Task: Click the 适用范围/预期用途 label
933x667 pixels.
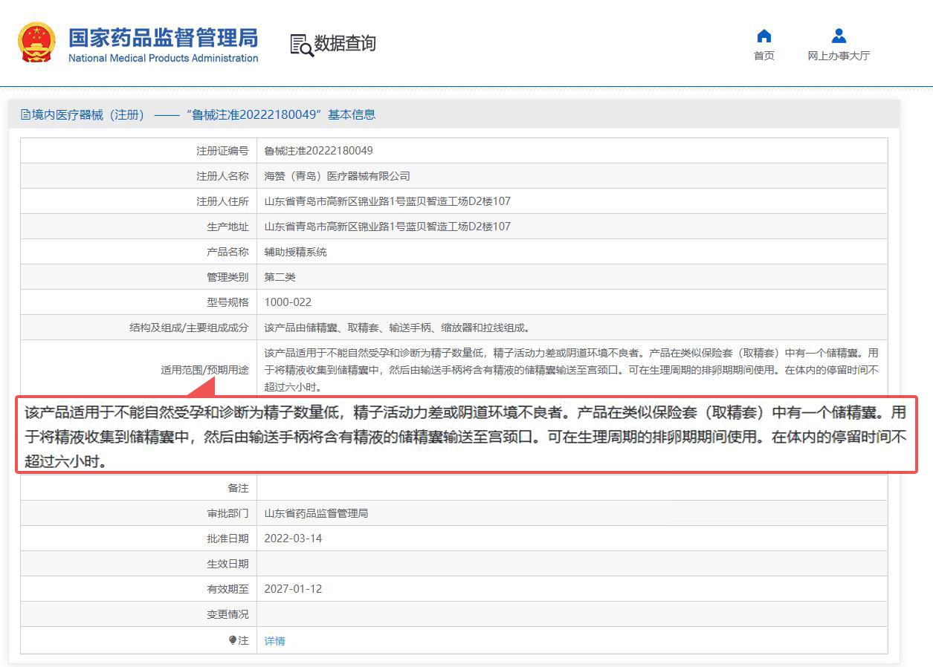Action: tap(204, 370)
